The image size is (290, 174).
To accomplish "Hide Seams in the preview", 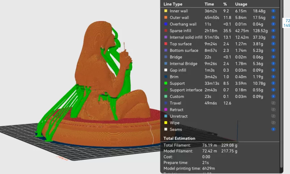I will point(273,129).
